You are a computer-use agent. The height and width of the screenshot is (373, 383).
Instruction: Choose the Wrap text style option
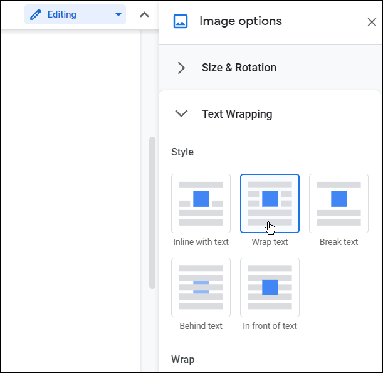pyautogui.click(x=270, y=203)
